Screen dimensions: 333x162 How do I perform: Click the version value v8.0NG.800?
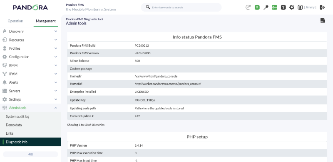click(142, 53)
